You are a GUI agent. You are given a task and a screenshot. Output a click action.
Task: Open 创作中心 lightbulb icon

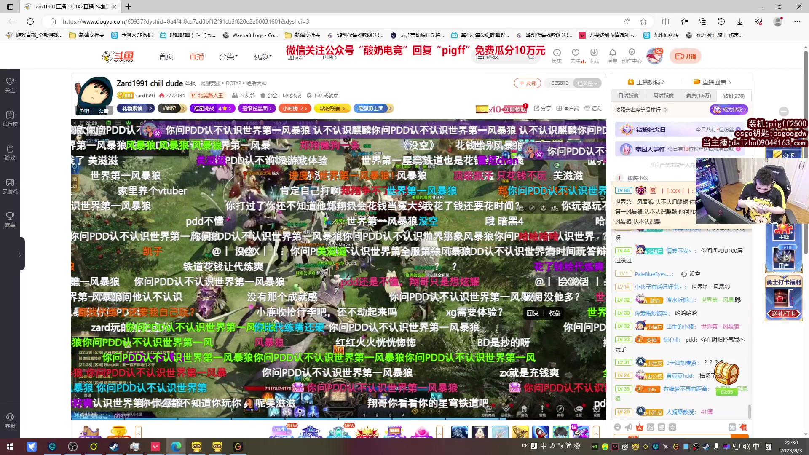click(631, 54)
